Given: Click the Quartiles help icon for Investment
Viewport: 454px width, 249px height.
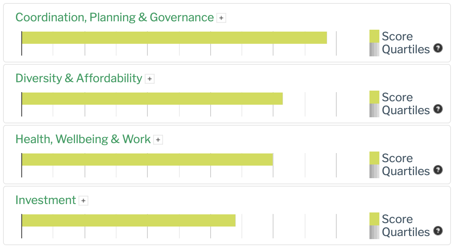Looking at the screenshot, I should (438, 231).
